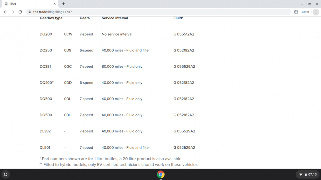321x180 pixels.
Task: Select the 0D9 code cell
Action: (68, 50)
